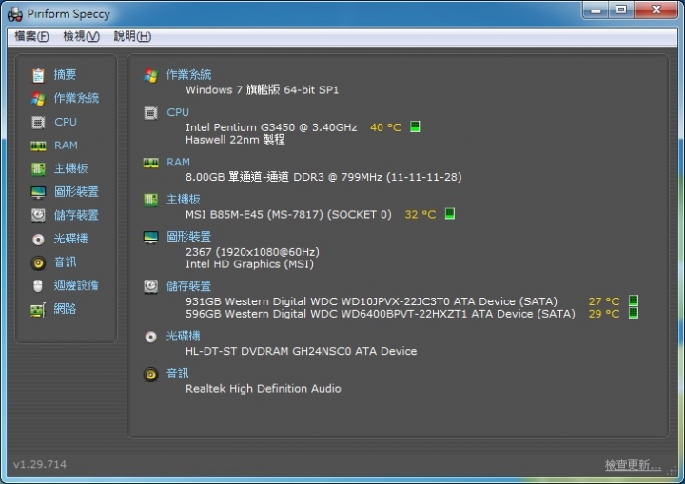Click the WD10JPVX drive temperature 27 °C
Image resolution: width=685 pixels, height=484 pixels.
pyautogui.click(x=604, y=301)
